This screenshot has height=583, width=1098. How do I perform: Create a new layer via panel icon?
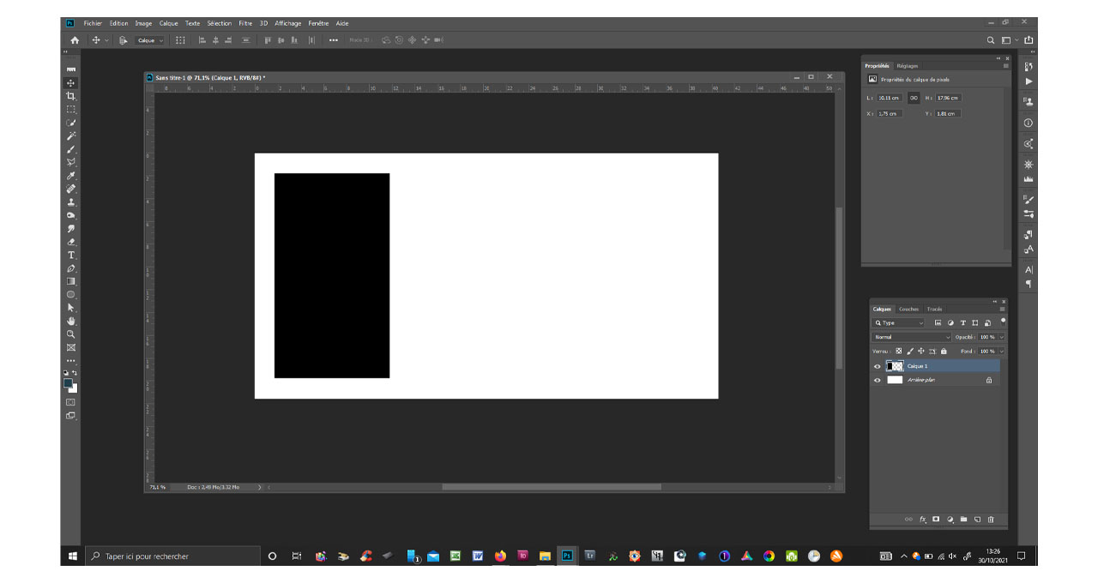click(977, 520)
